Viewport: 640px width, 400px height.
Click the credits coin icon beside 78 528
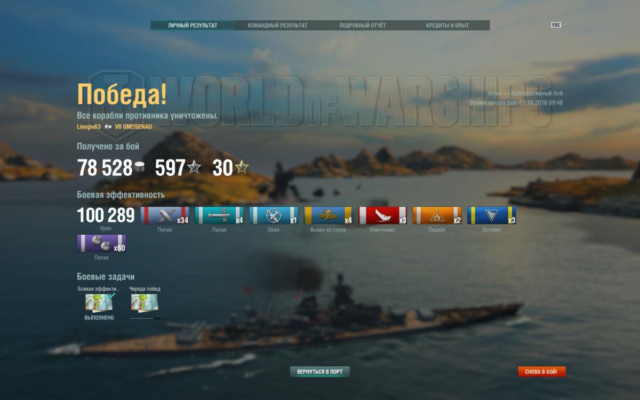tap(140, 167)
